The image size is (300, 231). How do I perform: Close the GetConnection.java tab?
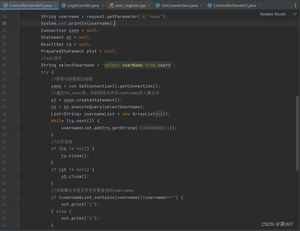click(202, 6)
